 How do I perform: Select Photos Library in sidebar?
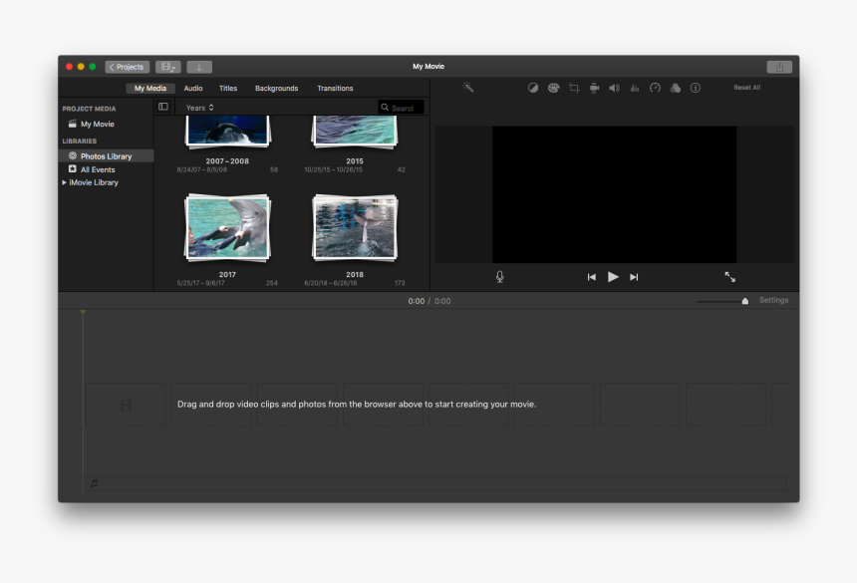pos(106,156)
